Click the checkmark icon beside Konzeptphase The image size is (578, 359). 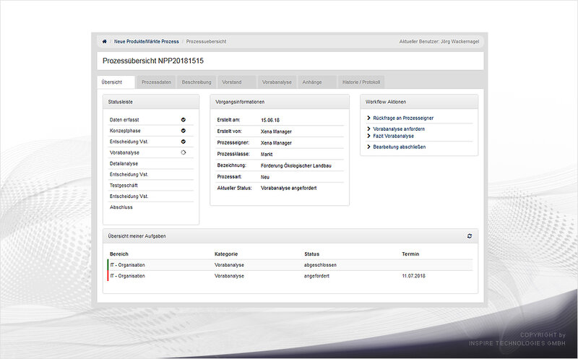[x=184, y=131]
